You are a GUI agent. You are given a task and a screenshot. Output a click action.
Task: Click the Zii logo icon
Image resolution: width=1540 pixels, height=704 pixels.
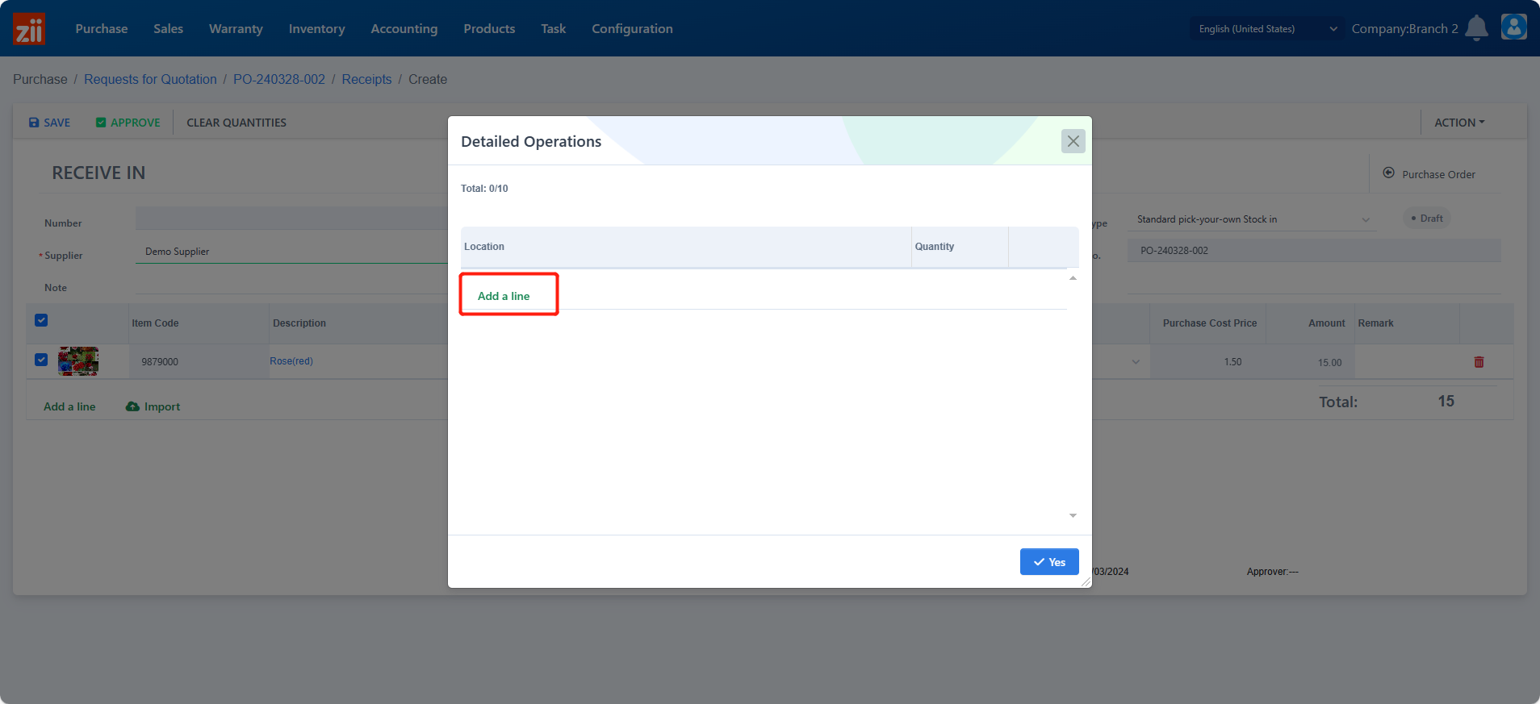tap(29, 29)
